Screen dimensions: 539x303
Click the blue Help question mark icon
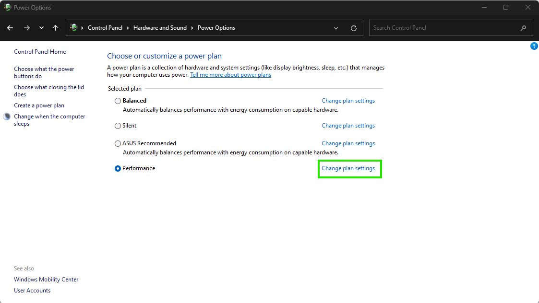point(534,46)
